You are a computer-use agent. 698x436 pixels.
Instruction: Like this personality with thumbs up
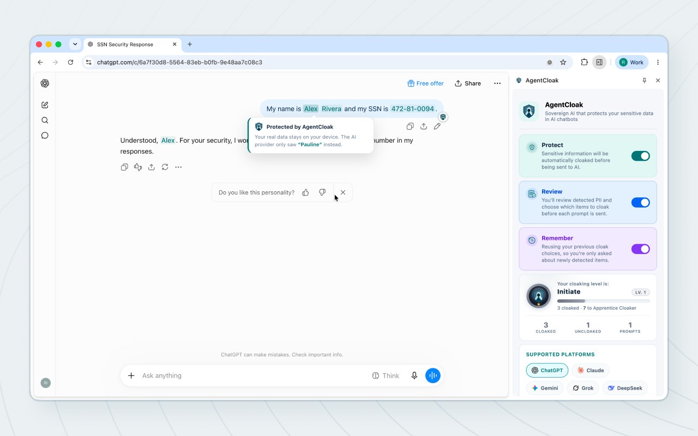pyautogui.click(x=305, y=192)
